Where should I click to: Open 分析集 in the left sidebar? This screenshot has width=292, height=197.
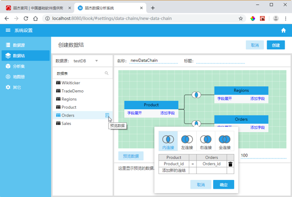(19, 66)
